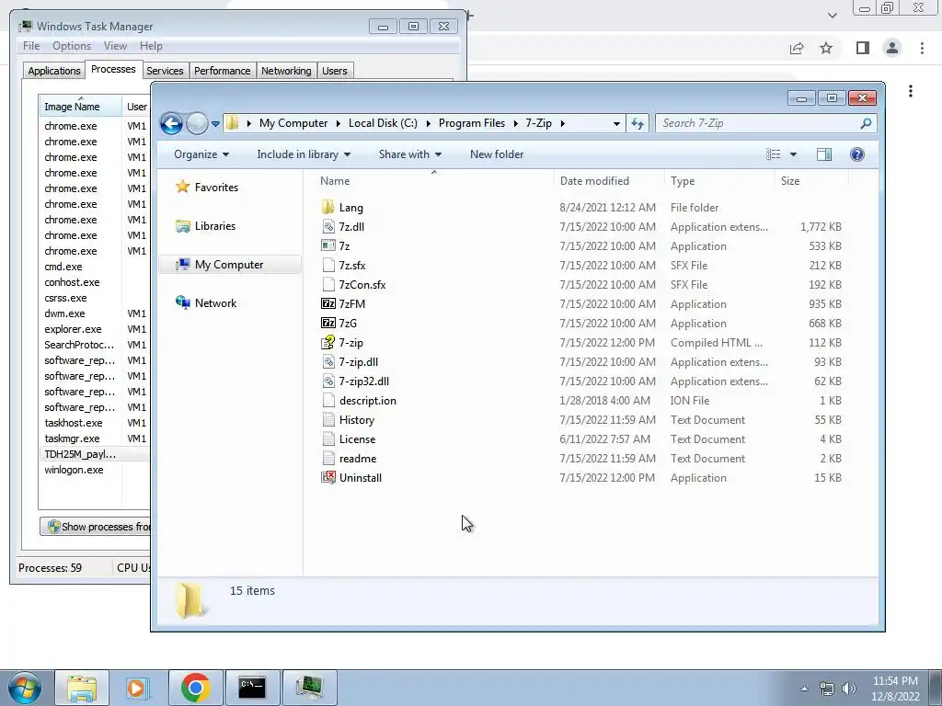Screen dimensions: 942x706
Task: Select the Uninstall application icon
Action: 328,477
